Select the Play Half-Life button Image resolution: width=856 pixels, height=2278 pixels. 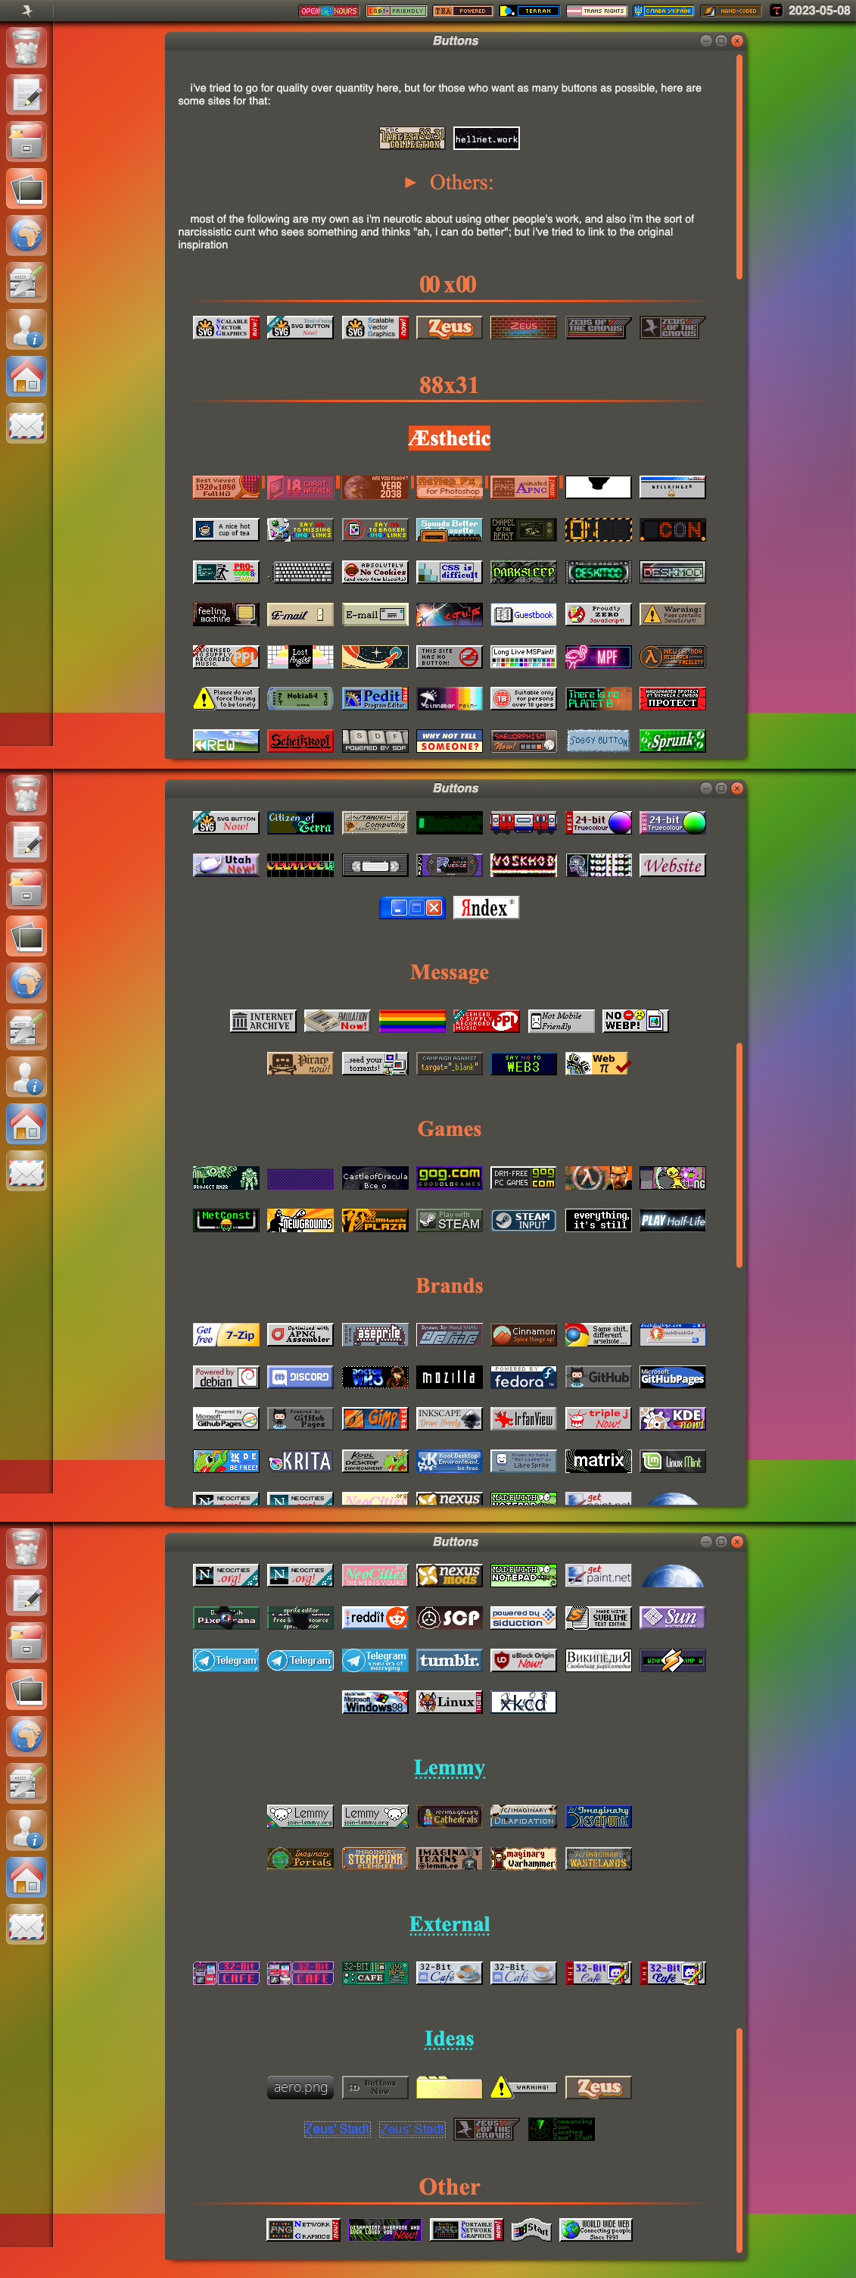click(x=672, y=1222)
